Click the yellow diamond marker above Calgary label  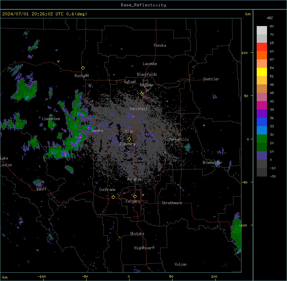(x=135, y=197)
